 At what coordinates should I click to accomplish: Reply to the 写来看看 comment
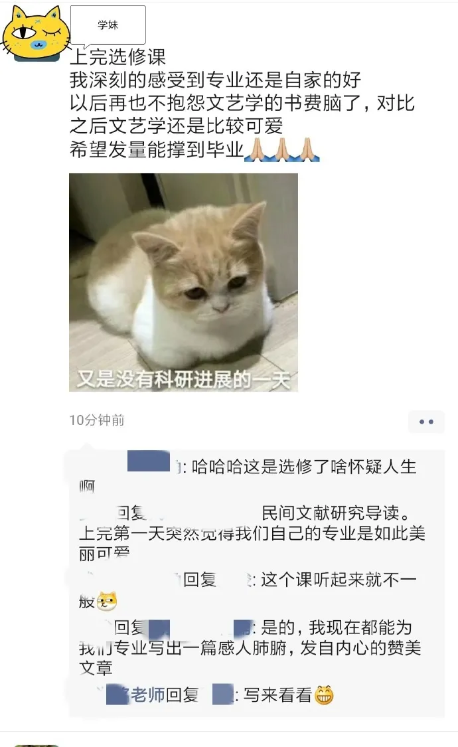(x=219, y=695)
